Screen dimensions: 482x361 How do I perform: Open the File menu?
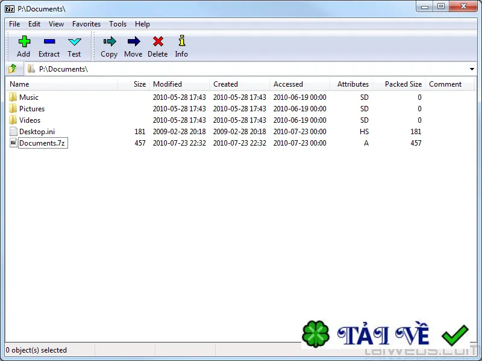coord(14,24)
